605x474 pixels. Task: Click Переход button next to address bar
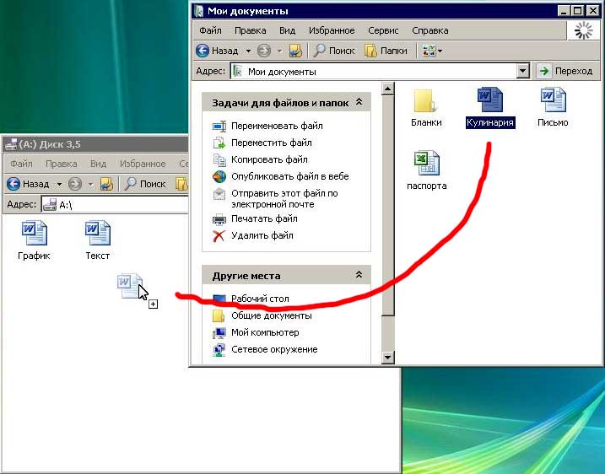[565, 71]
